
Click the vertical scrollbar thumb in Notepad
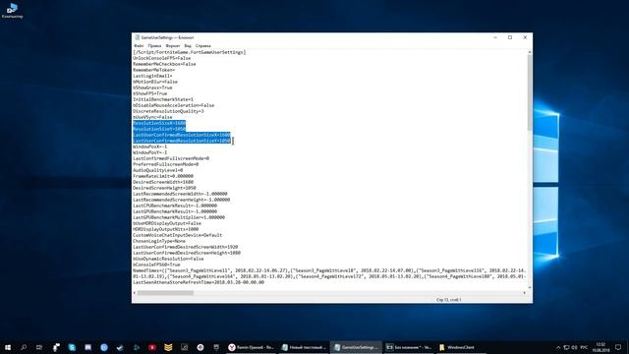click(530, 92)
